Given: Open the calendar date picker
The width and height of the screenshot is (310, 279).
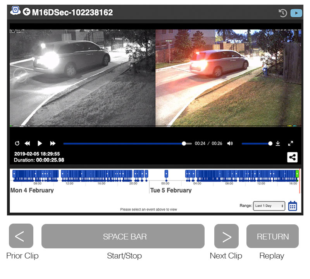Looking at the screenshot, I should (x=293, y=206).
